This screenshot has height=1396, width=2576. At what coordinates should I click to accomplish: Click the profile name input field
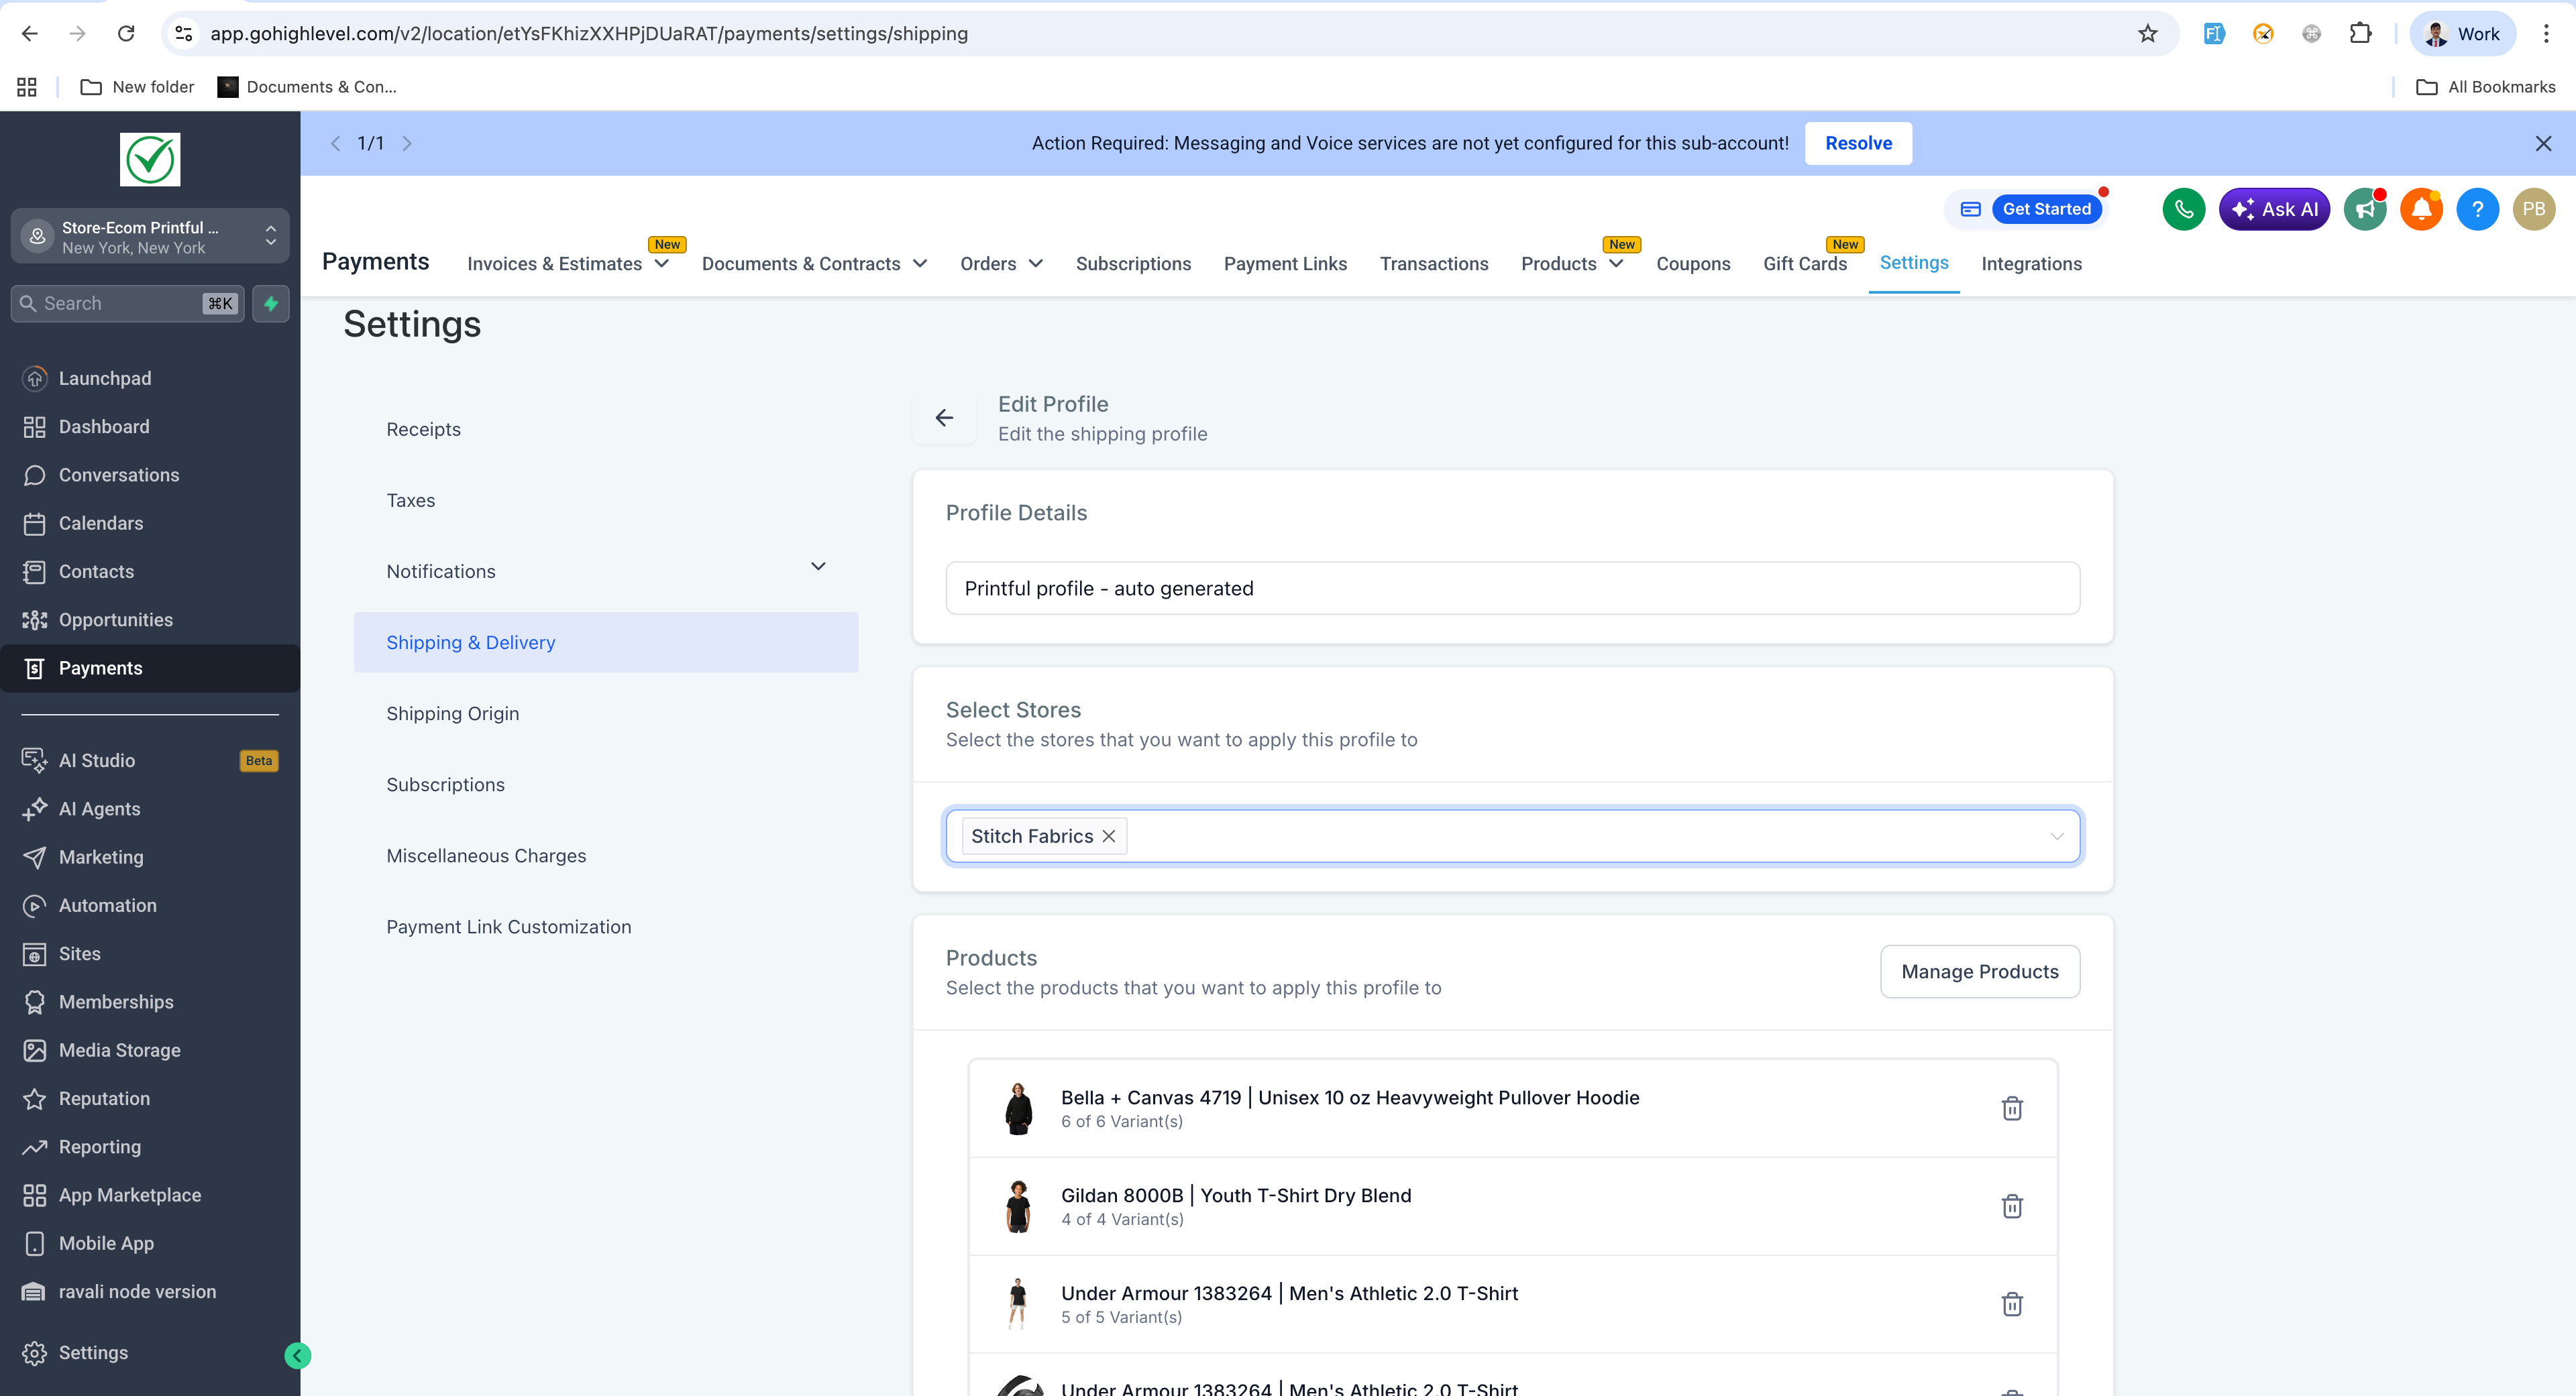1512,589
